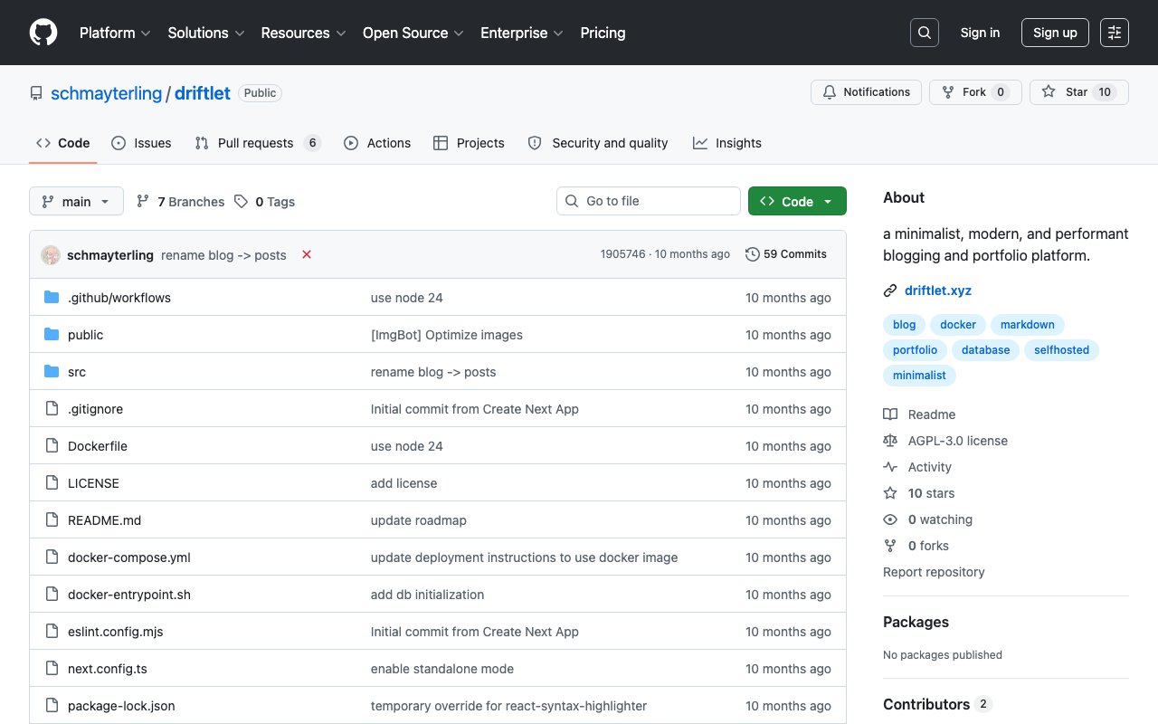The image size is (1158, 724).
Task: Click the book icon beside Readme
Action: tap(890, 414)
